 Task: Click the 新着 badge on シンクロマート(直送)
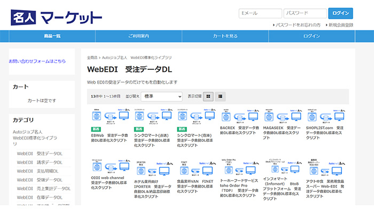[139, 129]
